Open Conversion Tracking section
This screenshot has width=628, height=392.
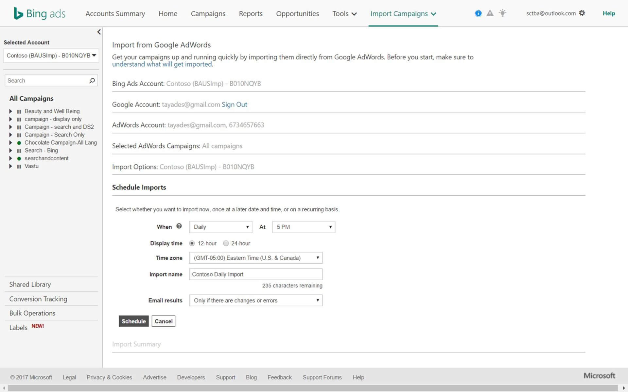click(x=38, y=299)
